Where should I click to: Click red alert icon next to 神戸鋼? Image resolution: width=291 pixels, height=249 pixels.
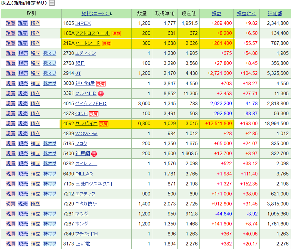[94, 154]
